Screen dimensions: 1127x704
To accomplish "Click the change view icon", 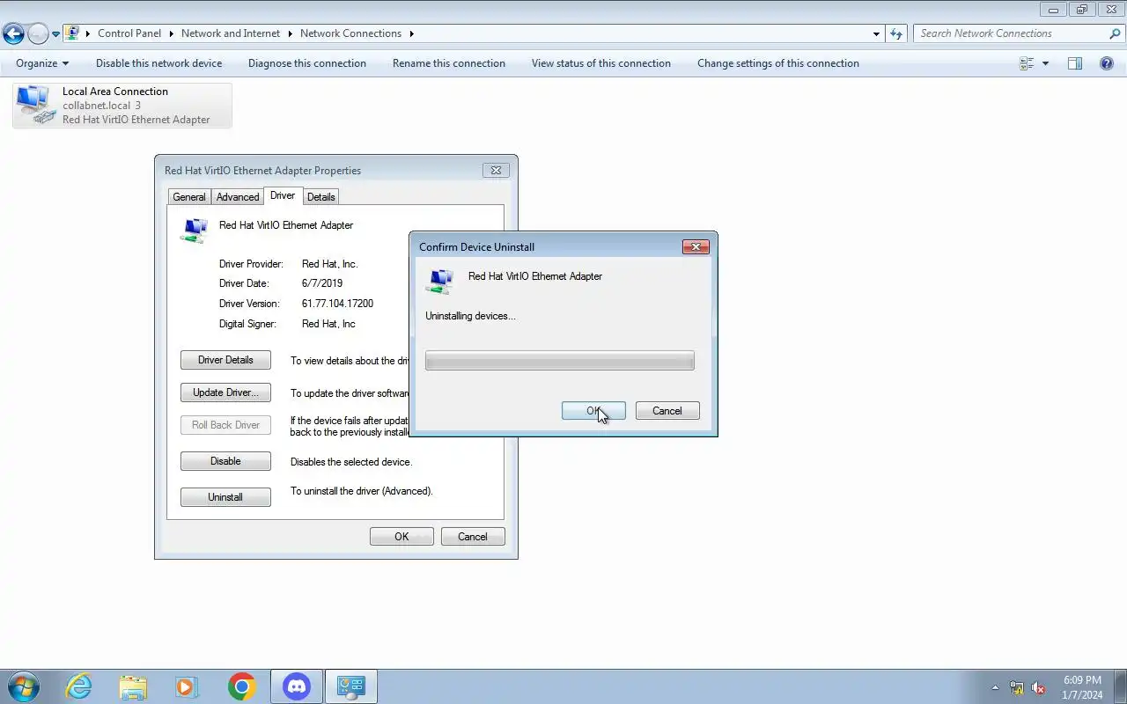I will coord(1027,63).
